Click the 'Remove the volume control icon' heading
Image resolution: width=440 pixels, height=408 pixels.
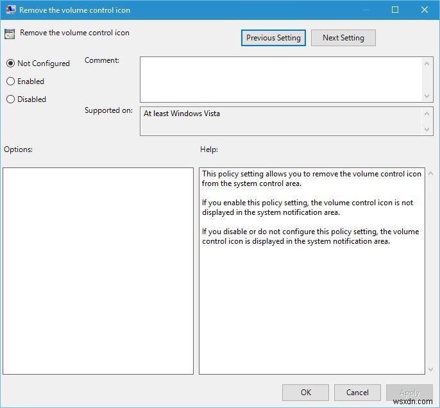74,33
